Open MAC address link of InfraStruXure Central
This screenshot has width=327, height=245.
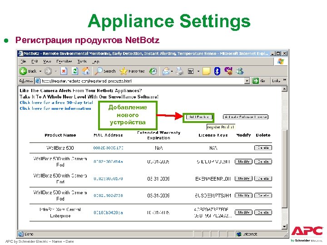108,212
